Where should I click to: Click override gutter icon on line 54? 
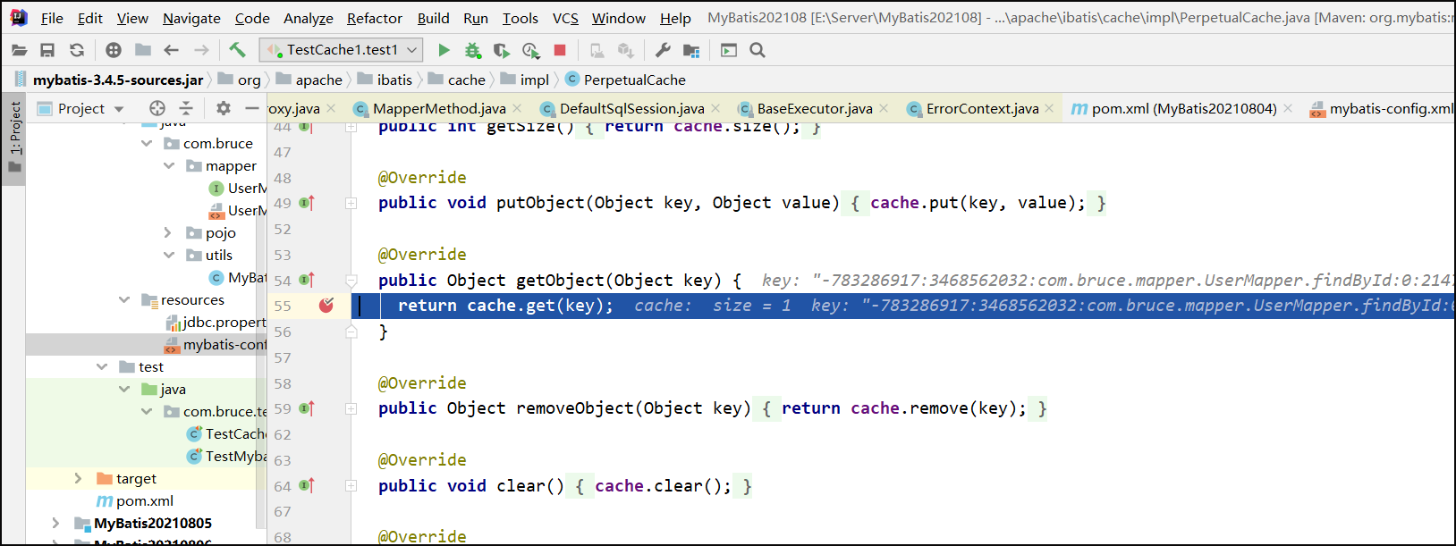pos(306,280)
